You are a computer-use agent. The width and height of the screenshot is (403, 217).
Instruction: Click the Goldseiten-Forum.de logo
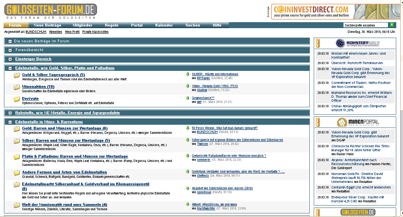tap(51, 11)
